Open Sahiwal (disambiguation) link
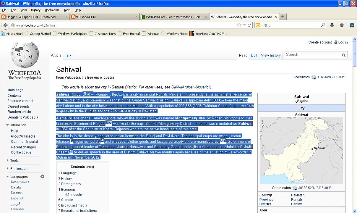Image resolution: width=357 pixels, height=213 pixels. click(191, 87)
